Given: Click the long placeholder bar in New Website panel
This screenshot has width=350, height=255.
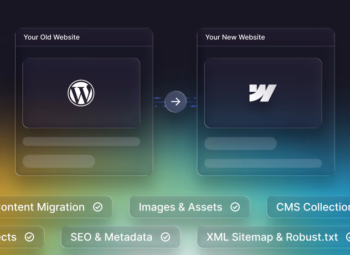Looking at the screenshot, I should 263,163.
